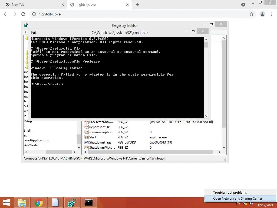The image size is (277, 208).
Task: Select the scremoveoption value name
Action: tap(101, 132)
